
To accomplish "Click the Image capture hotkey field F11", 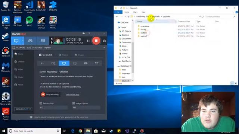I will [x=86, y=108].
